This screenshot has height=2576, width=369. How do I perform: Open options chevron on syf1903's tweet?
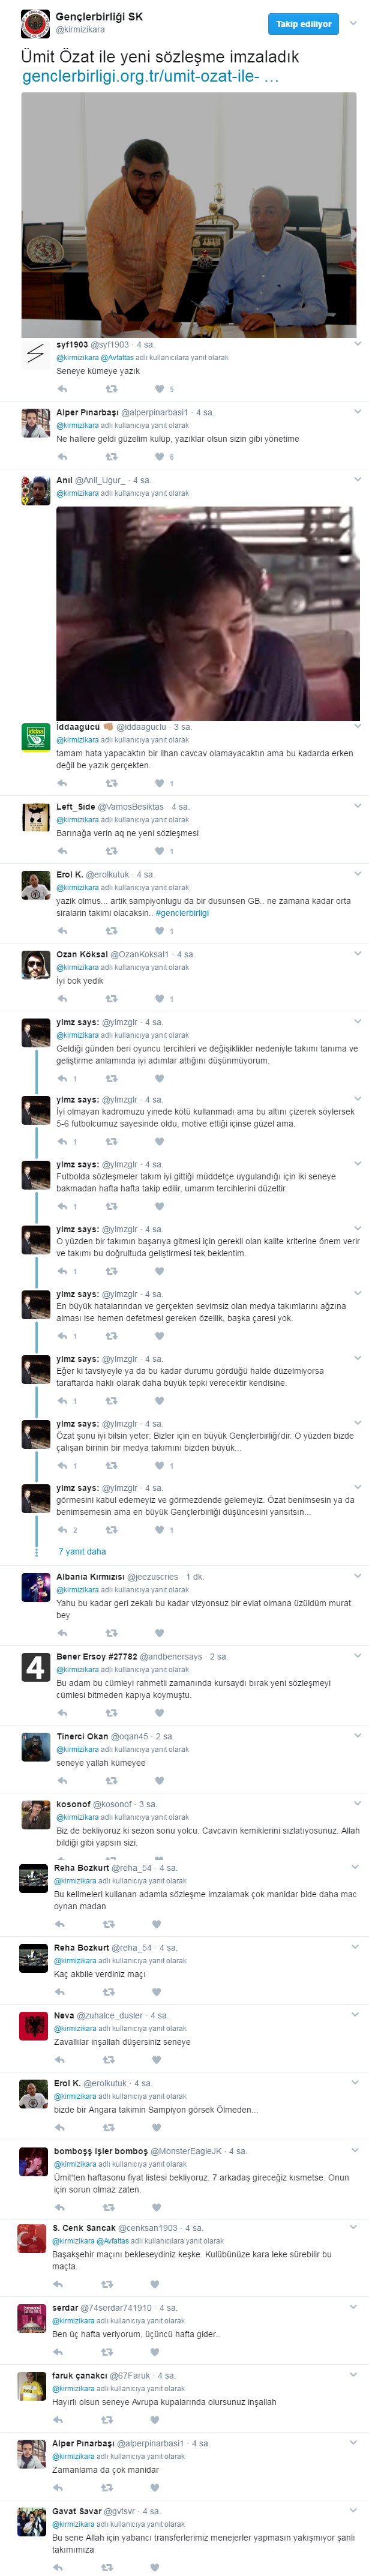[x=357, y=344]
